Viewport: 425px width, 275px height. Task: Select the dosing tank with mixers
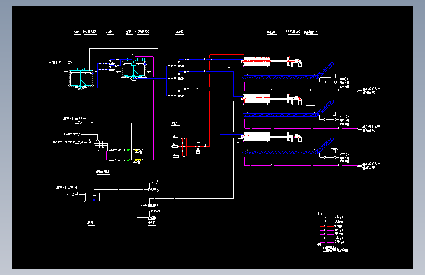pos(100,146)
